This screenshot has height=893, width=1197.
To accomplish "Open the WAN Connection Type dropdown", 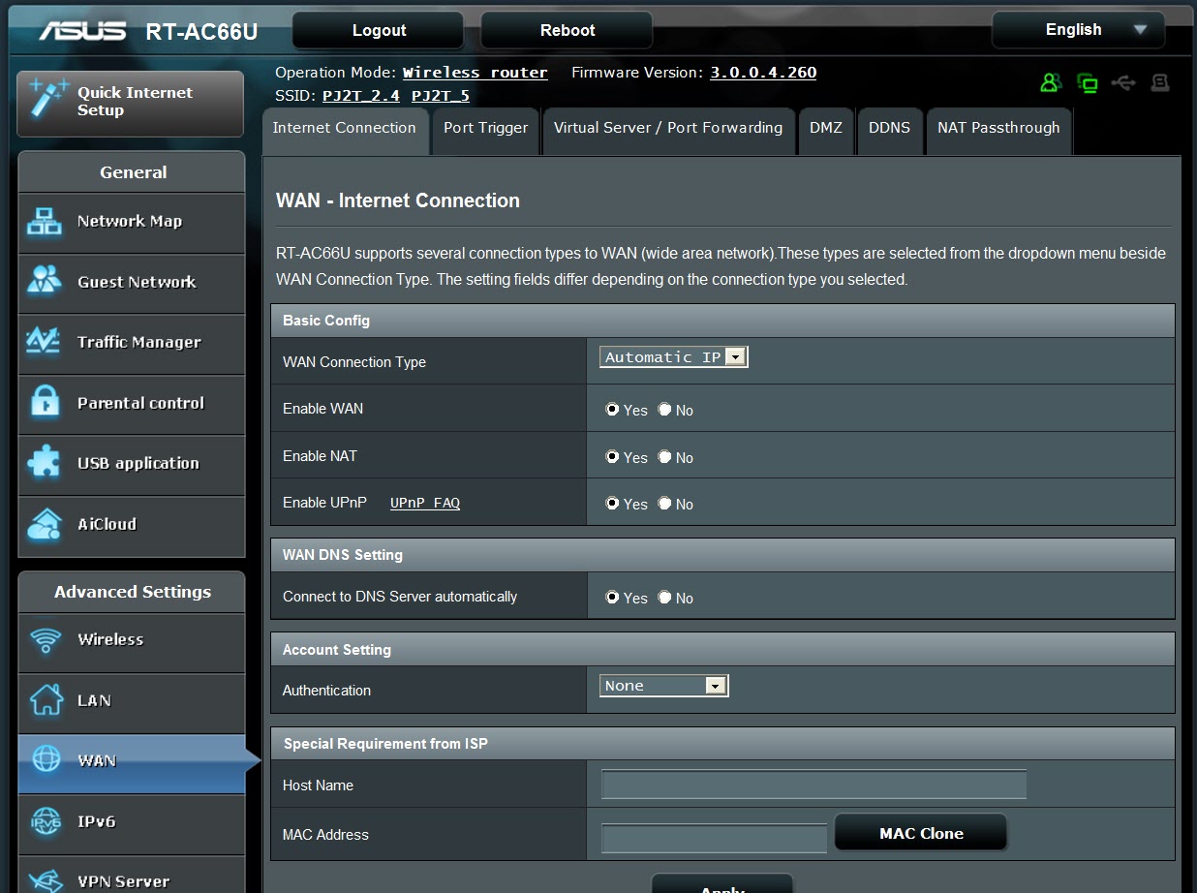I will click(x=674, y=357).
